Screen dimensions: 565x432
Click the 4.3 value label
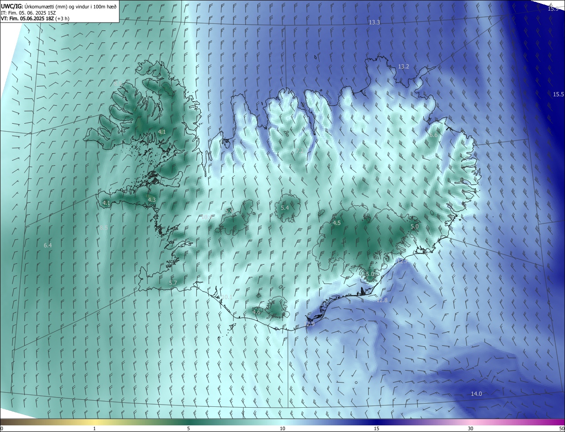point(151,200)
